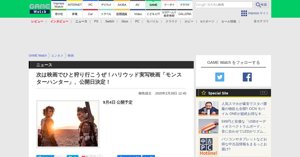
Task: Read the パソコンやタブレット 中古品情報 link
Action: click(244, 144)
